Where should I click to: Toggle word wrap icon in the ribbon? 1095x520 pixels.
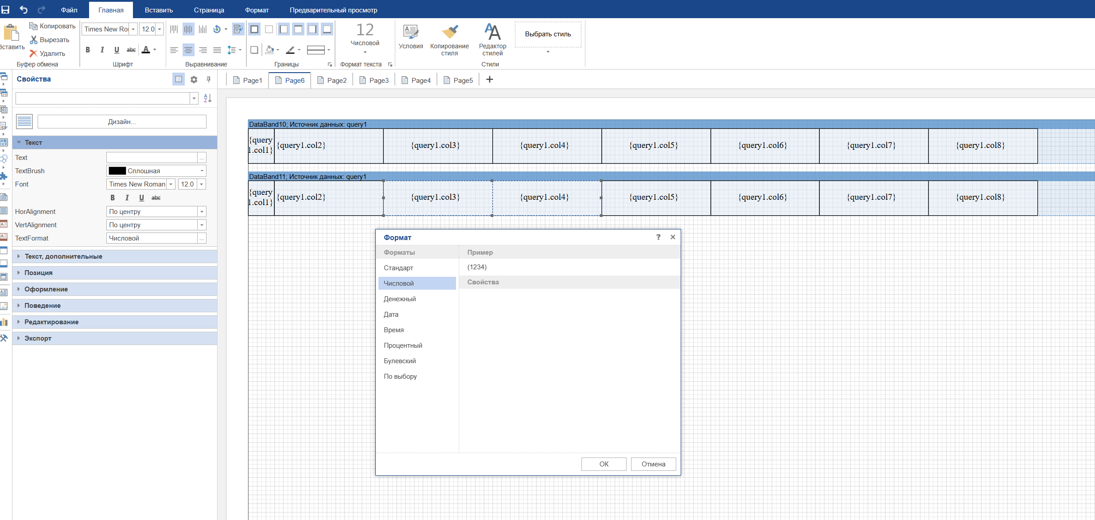coord(238,29)
